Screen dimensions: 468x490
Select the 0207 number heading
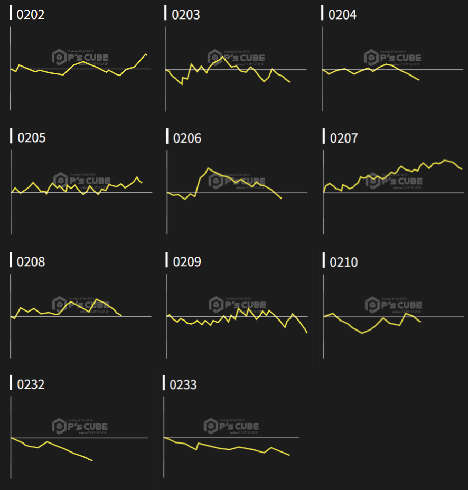pos(343,138)
